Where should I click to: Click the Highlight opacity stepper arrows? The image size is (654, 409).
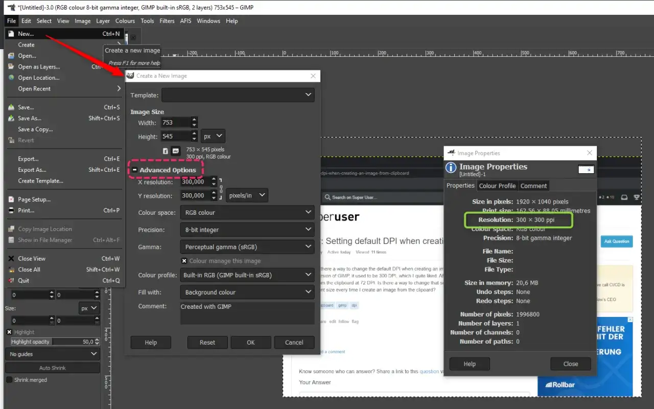(97, 342)
